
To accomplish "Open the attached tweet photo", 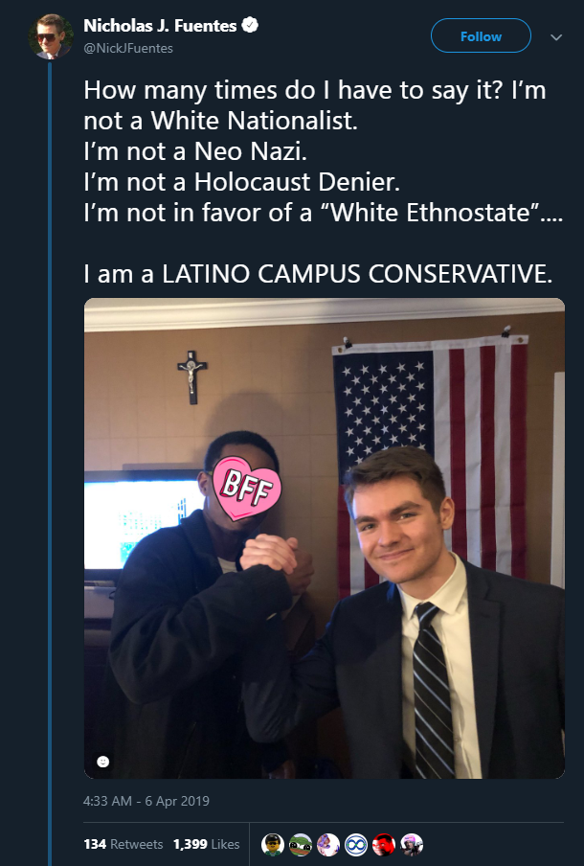I will point(324,538).
